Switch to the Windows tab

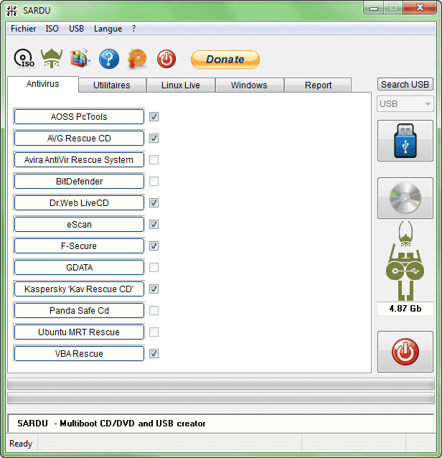(x=249, y=85)
